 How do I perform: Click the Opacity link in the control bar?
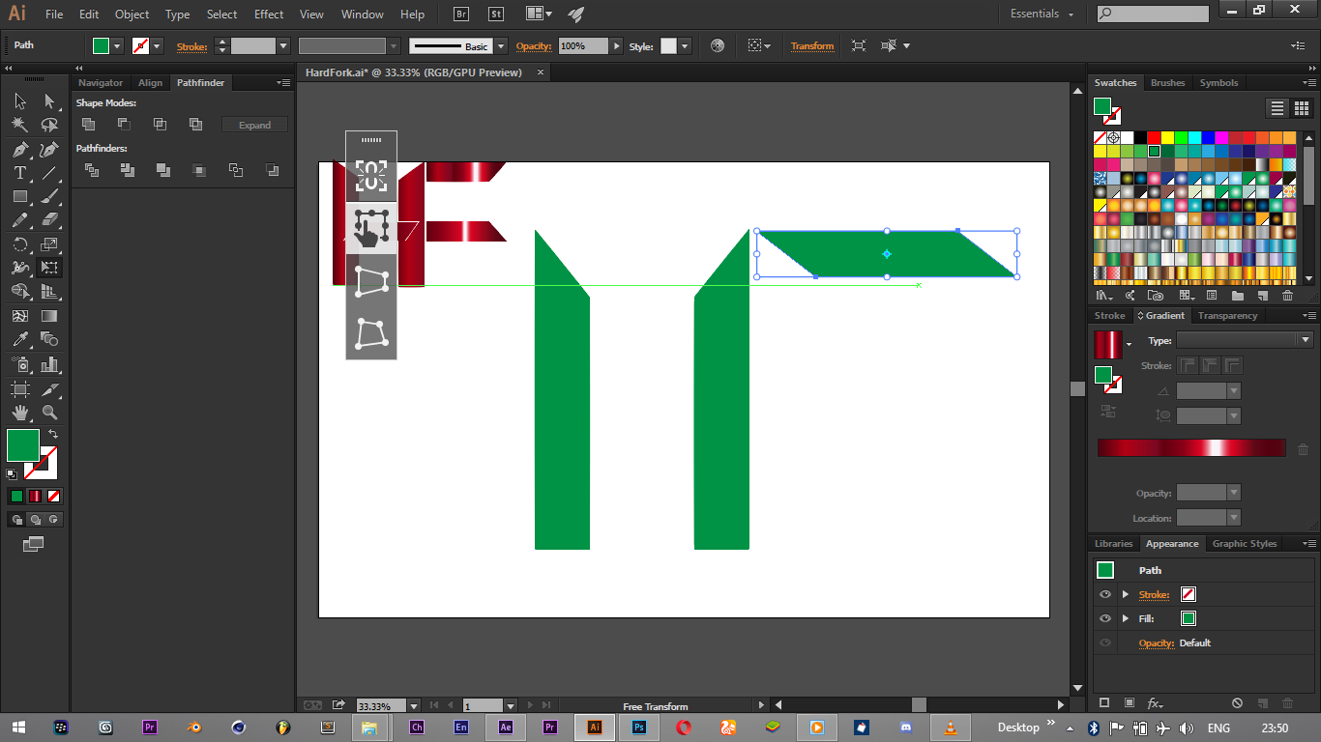533,46
